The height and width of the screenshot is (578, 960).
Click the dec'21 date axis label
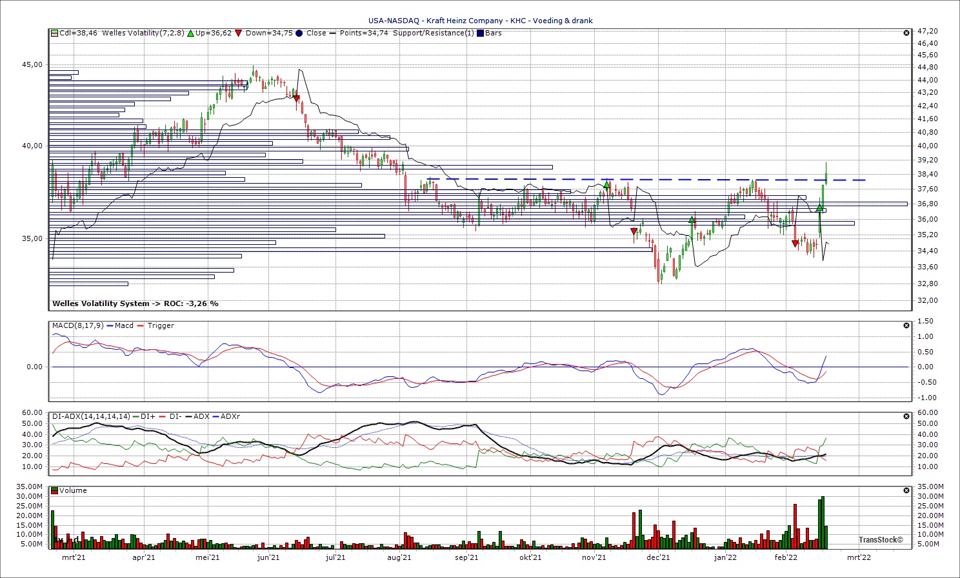[658, 557]
